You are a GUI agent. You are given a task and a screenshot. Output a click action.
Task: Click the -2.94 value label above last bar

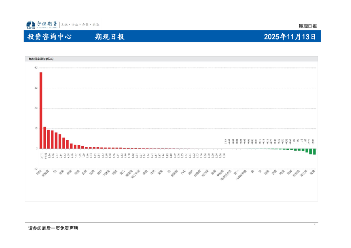point(314,141)
